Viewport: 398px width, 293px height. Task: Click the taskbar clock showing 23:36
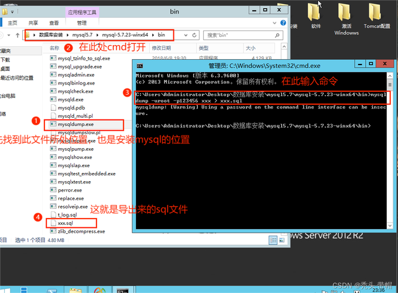click(379, 290)
